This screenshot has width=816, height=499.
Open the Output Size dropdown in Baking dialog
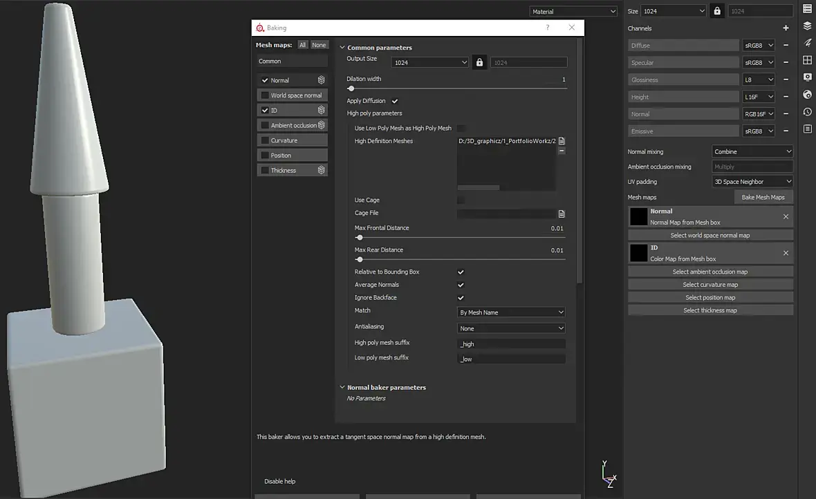(x=430, y=62)
